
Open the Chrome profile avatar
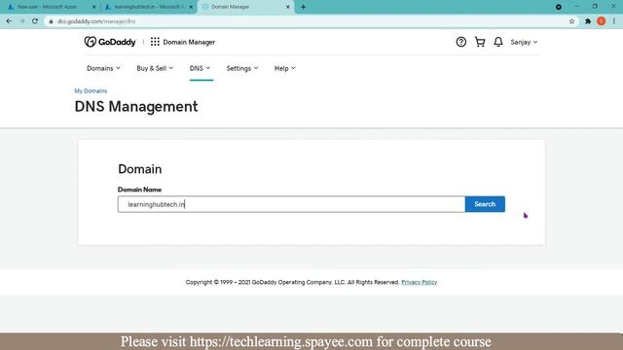[x=602, y=21]
